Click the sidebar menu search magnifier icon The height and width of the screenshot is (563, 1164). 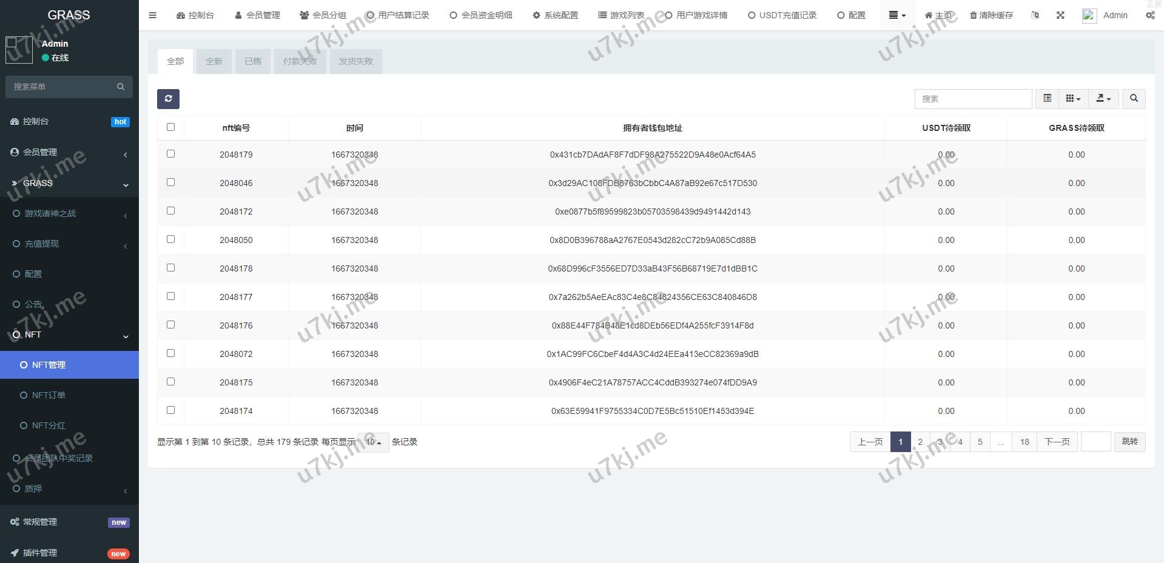[121, 87]
